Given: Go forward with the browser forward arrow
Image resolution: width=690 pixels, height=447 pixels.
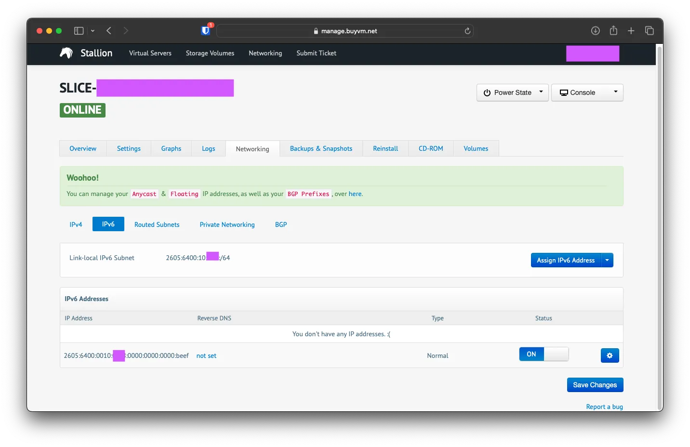Looking at the screenshot, I should (x=126, y=31).
